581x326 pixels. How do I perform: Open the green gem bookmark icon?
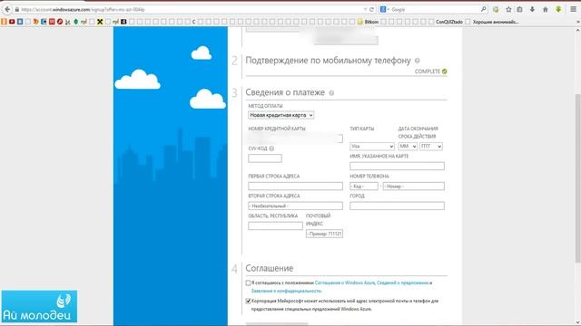[75, 22]
